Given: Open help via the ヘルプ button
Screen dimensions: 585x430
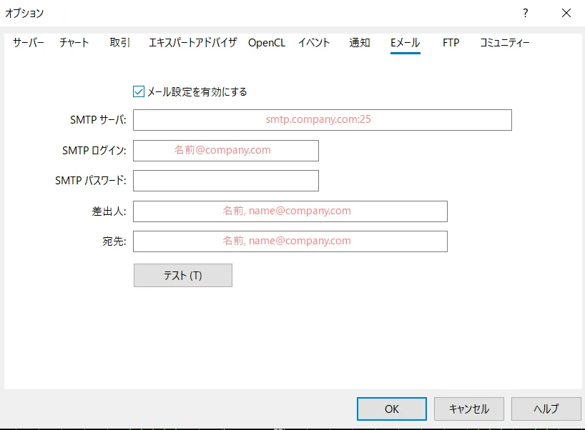Looking at the screenshot, I should (546, 409).
